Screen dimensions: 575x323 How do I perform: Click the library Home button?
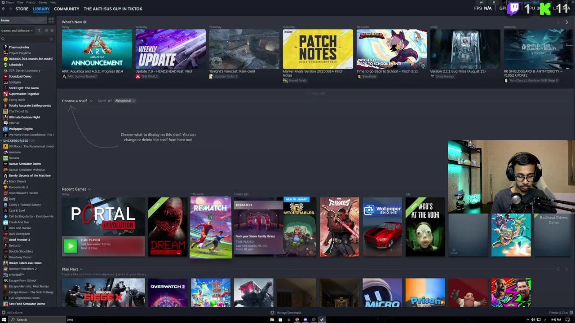click(x=22, y=20)
